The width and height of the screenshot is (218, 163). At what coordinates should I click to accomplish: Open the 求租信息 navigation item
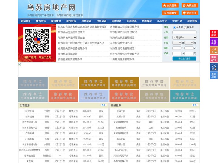(x=132, y=21)
